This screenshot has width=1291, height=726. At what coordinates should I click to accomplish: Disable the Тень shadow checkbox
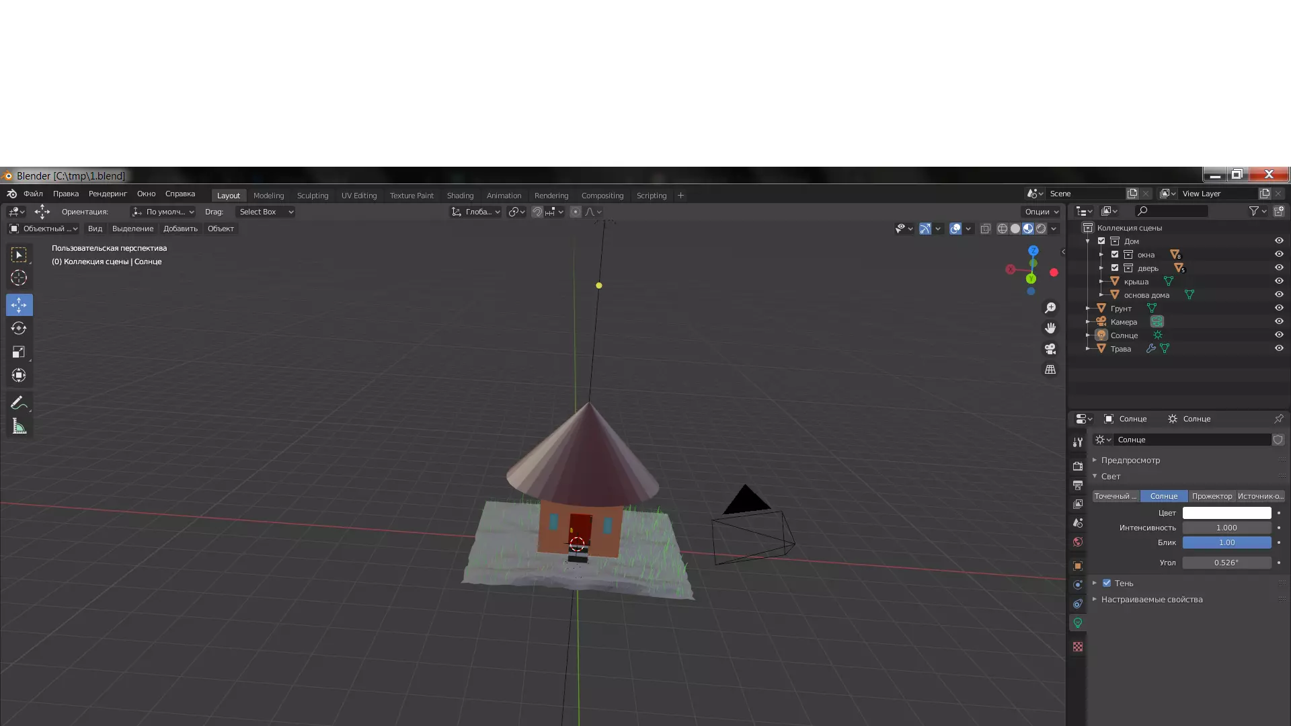pos(1107,583)
